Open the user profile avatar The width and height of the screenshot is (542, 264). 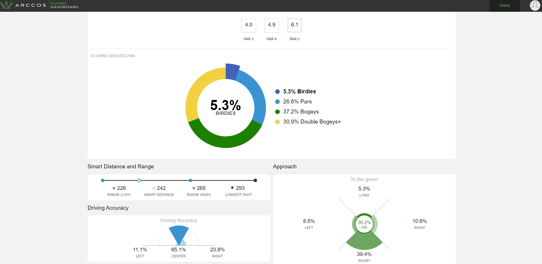coord(535,5)
